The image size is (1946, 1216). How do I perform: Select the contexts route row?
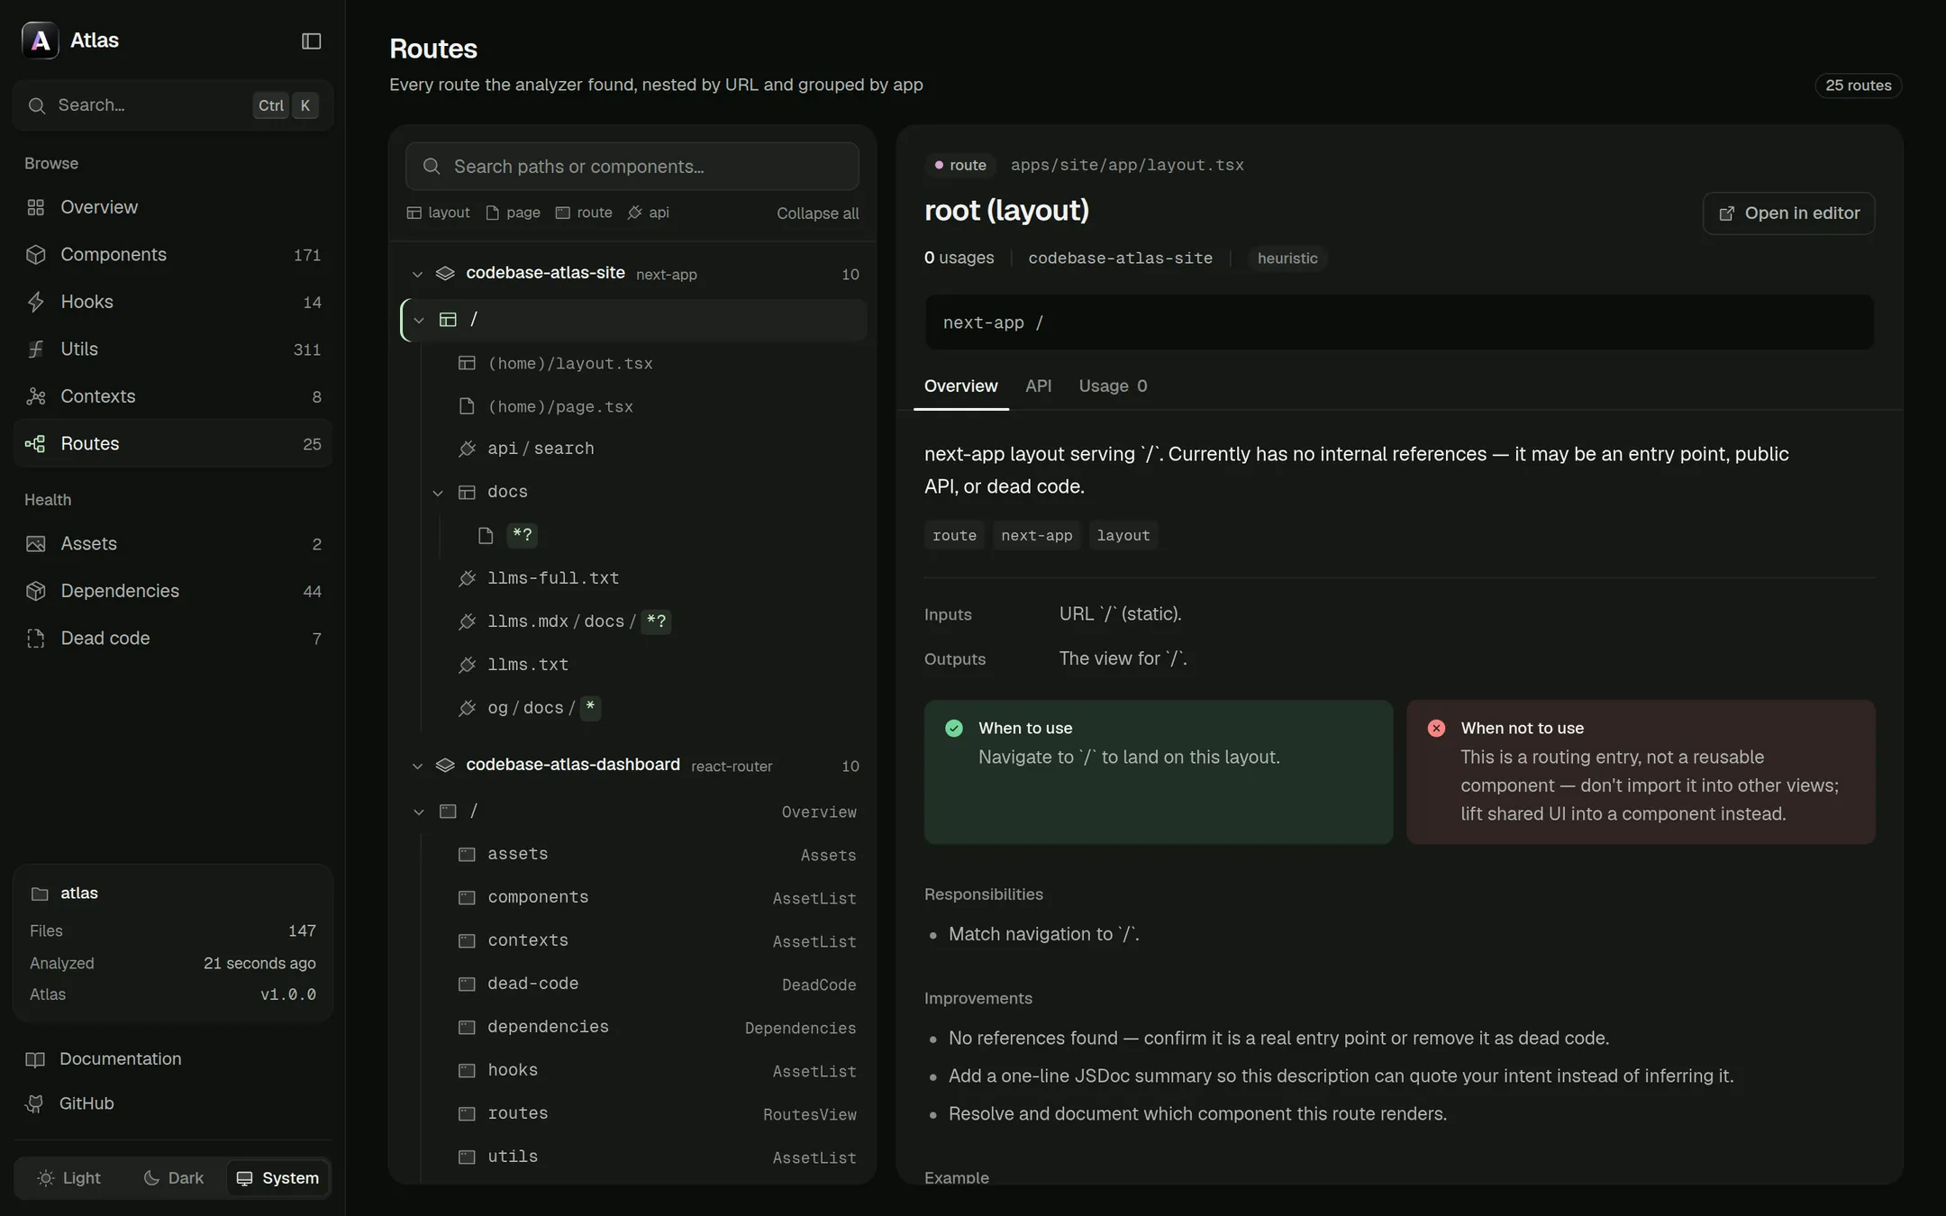[652, 940]
